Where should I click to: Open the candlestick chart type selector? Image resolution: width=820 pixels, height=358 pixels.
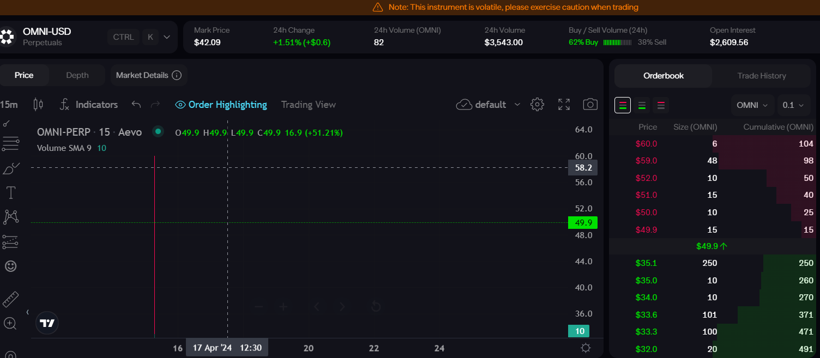tap(38, 105)
